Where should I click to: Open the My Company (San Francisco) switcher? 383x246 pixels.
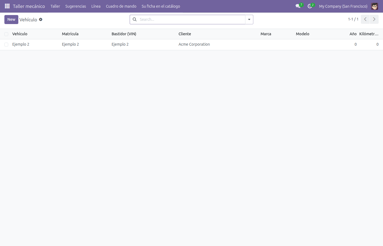(343, 6)
